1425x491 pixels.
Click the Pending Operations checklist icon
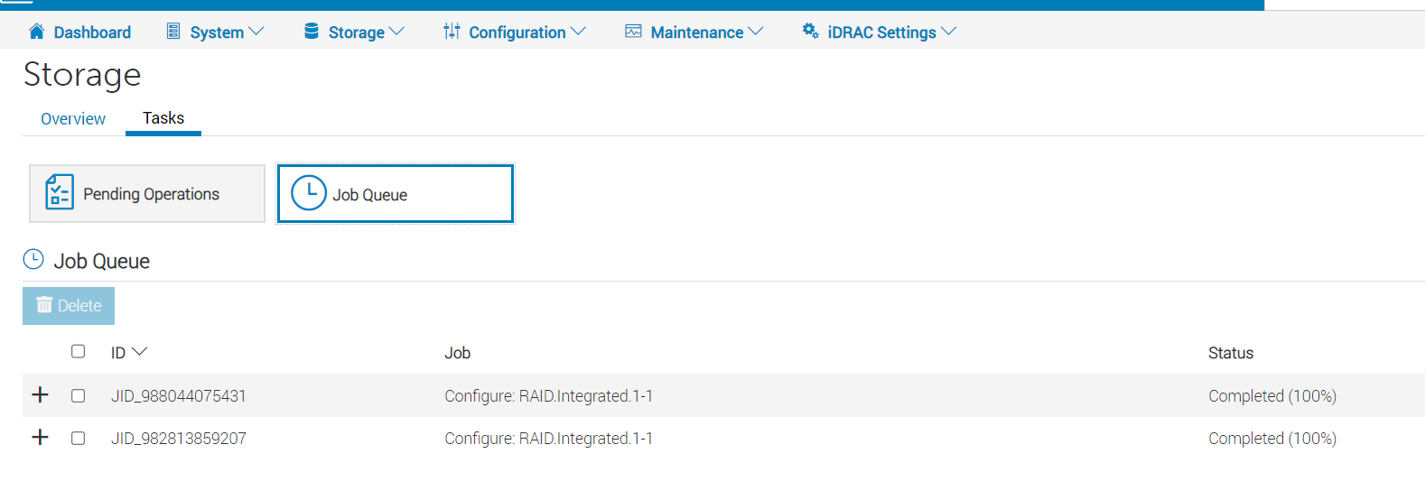click(60, 192)
